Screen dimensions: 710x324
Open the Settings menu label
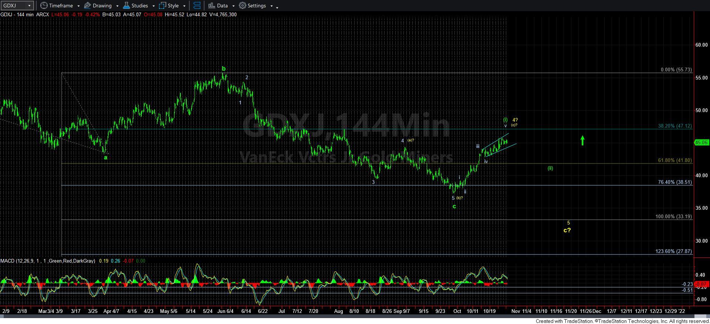tap(257, 6)
